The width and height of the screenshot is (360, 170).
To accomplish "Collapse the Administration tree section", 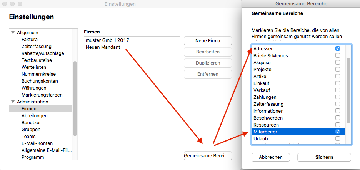I will 13,102.
